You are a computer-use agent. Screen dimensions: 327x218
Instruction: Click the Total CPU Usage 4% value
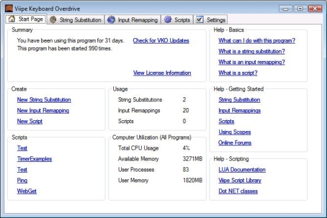(186, 148)
